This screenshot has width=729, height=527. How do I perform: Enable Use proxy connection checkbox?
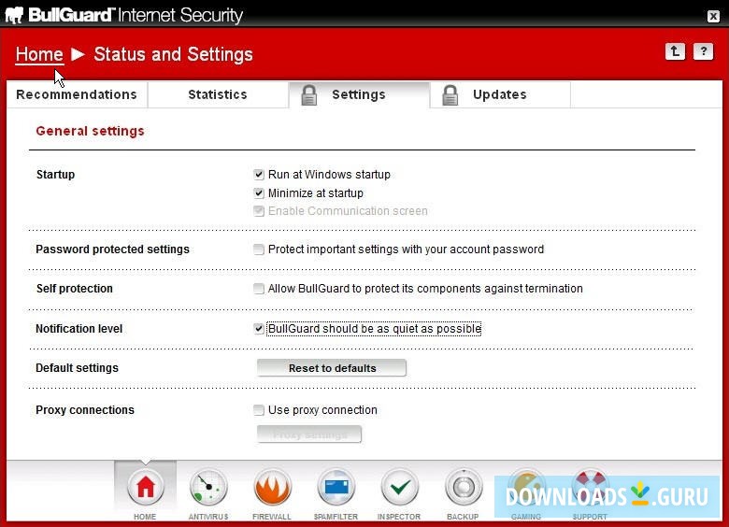[x=259, y=410]
